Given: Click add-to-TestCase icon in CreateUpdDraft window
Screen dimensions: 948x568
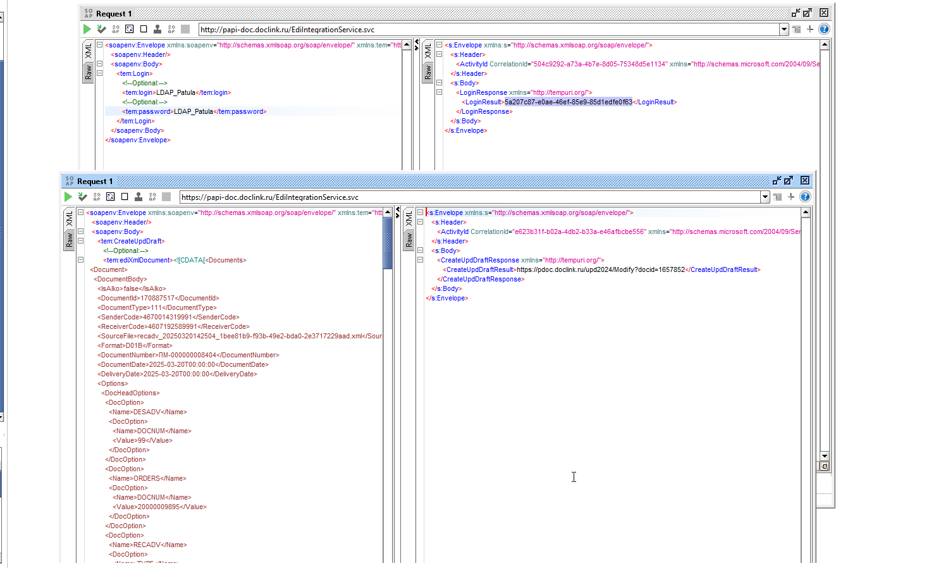Looking at the screenshot, I should pyautogui.click(x=82, y=197).
